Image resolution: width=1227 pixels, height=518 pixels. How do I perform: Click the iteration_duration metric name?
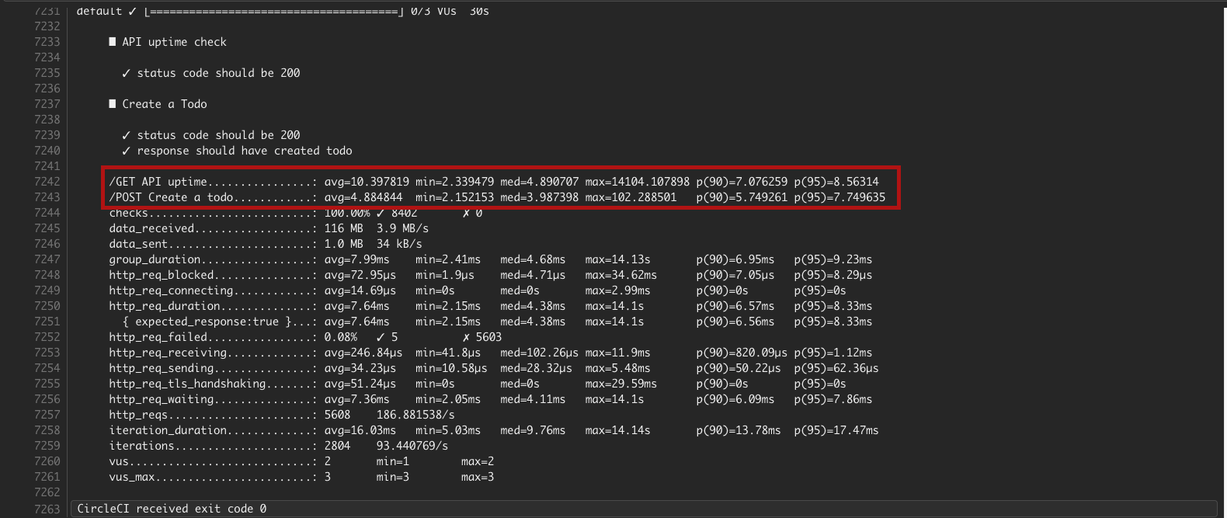pyautogui.click(x=168, y=430)
